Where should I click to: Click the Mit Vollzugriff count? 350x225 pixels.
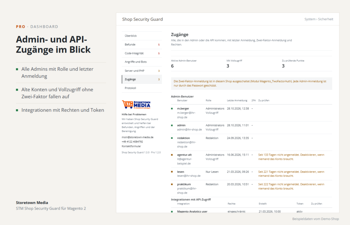pos(228,66)
